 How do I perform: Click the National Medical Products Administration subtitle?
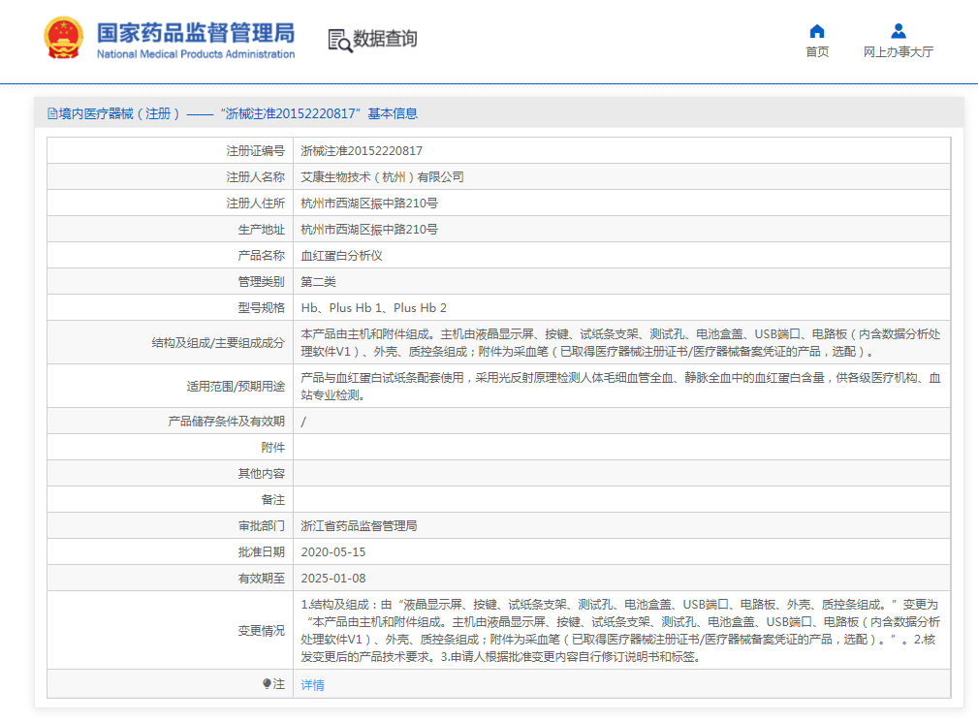click(x=195, y=54)
